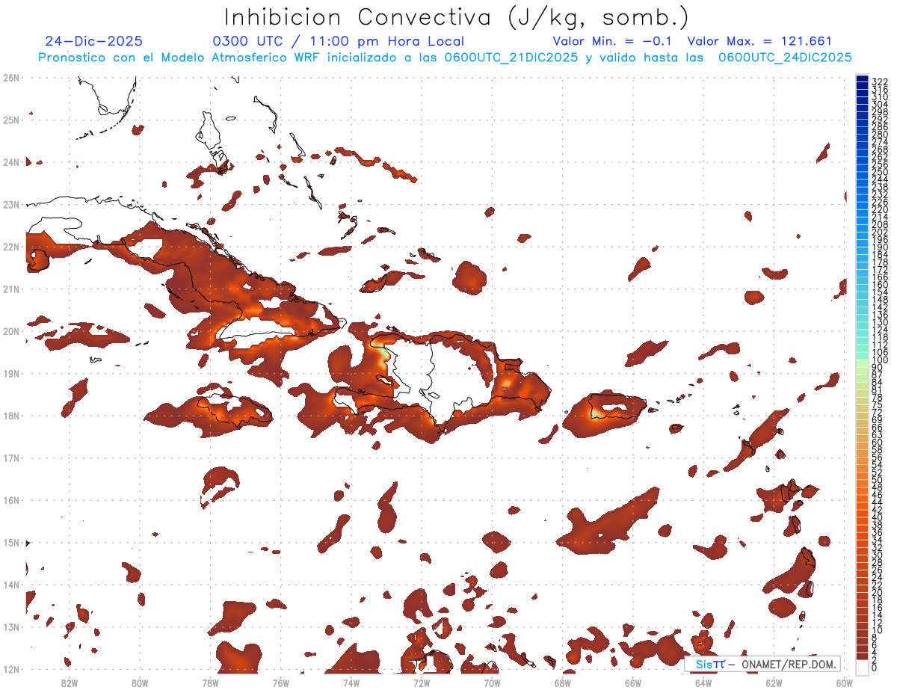
Task: Click the 20N latitude label
Action: coord(11,330)
